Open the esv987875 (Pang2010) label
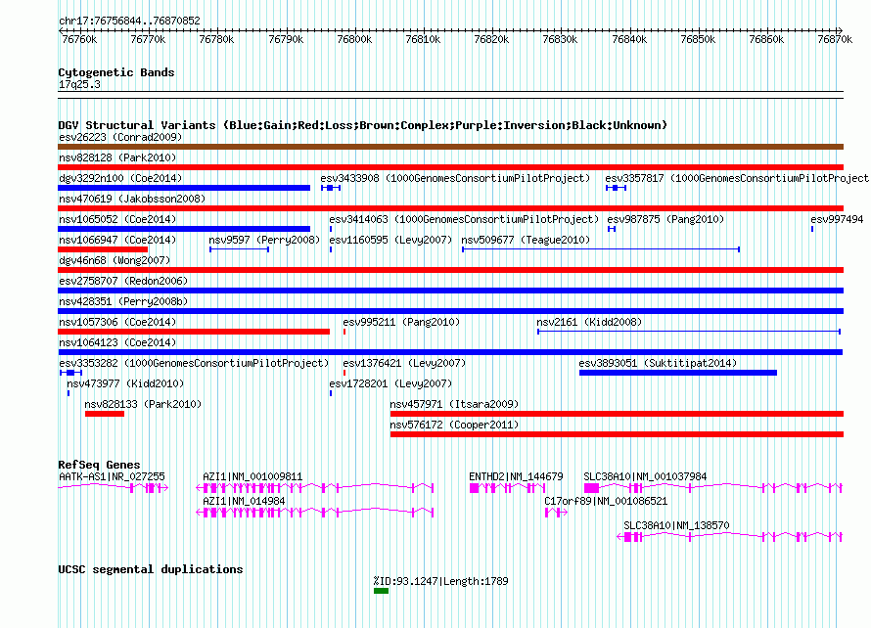This screenshot has width=871, height=628. 665,219
